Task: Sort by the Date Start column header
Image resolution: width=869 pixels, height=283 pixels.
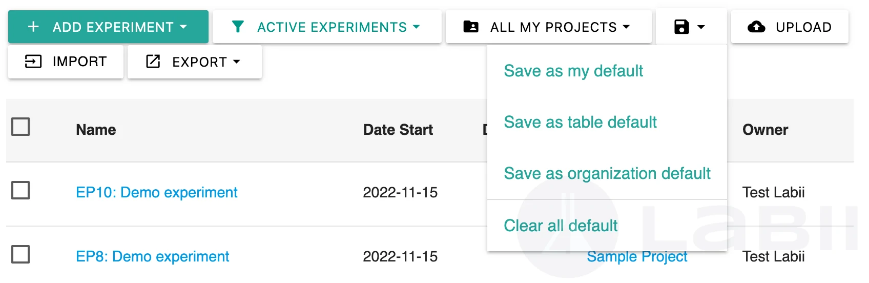Action: coord(398,130)
